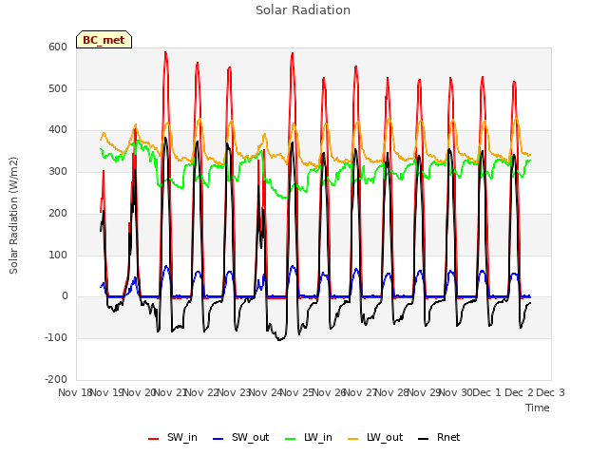The height and width of the screenshot is (456, 608).
Task: Click the 300 y-axis tick label
Action: 58,171
